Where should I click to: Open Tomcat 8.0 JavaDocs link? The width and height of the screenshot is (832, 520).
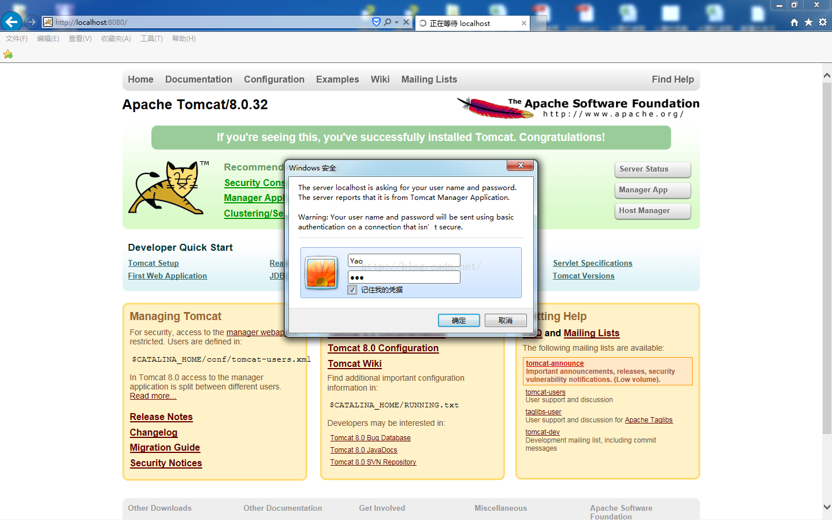[x=363, y=450]
